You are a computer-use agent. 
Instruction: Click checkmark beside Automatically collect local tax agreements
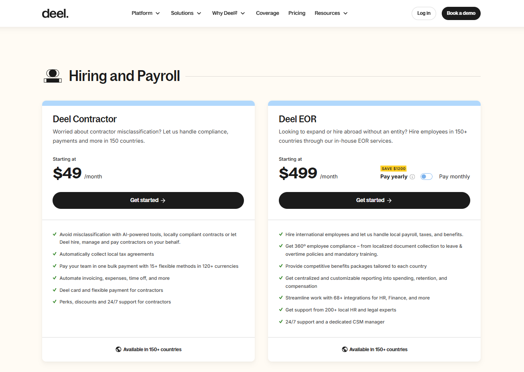tap(55, 254)
